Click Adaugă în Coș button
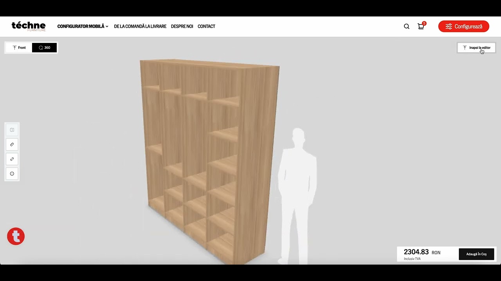Image resolution: width=501 pixels, height=281 pixels. (476, 254)
